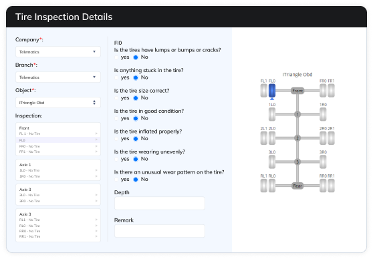Click the Depth input field
Viewport: 373px width, 259px height.
tap(160, 203)
